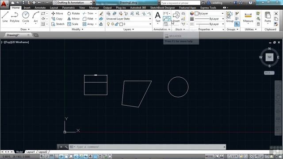Expand the Utilities panel title
283x159 pixels.
[251, 29]
